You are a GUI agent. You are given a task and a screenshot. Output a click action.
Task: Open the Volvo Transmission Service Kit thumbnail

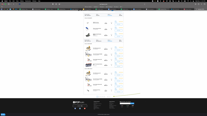tap(88, 65)
